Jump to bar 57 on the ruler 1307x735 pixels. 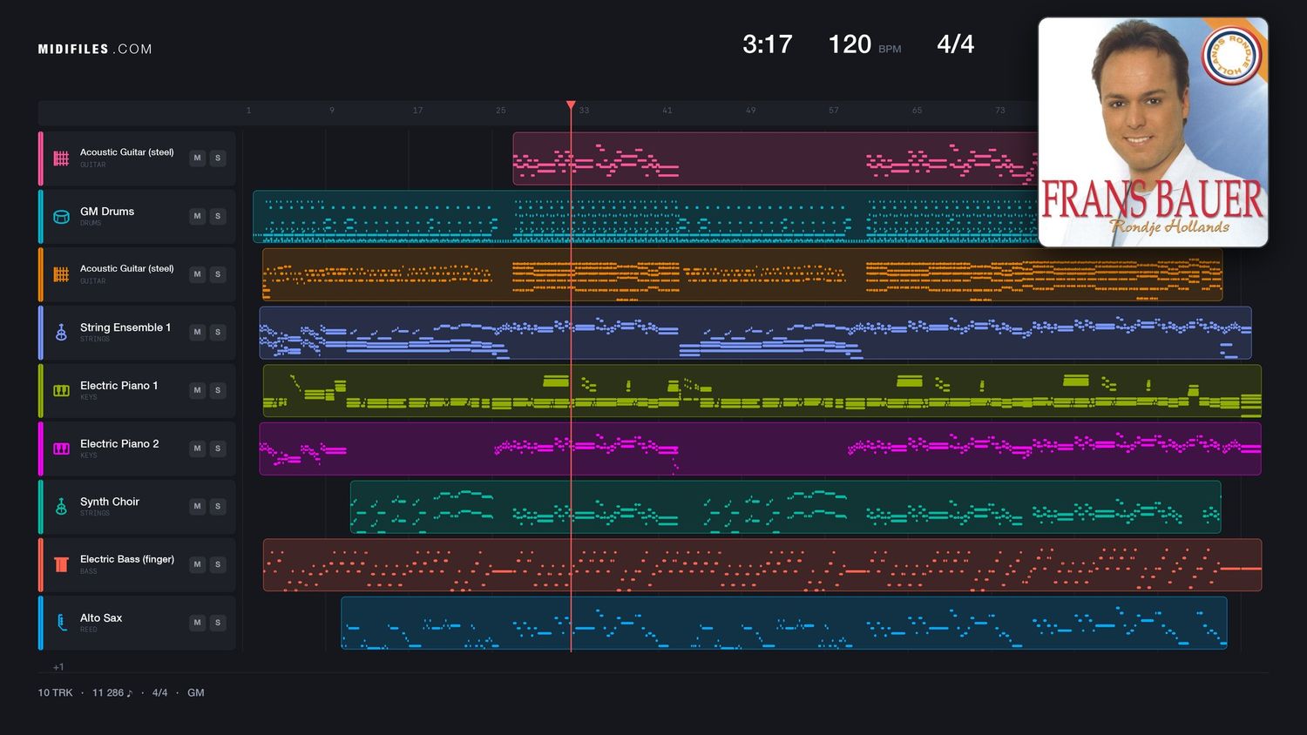tap(834, 111)
